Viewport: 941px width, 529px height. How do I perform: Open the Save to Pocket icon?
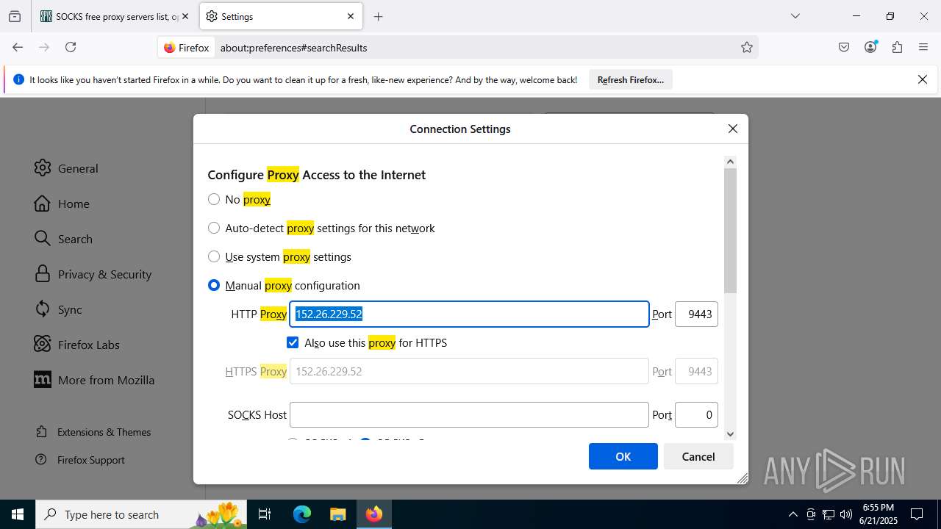point(844,47)
